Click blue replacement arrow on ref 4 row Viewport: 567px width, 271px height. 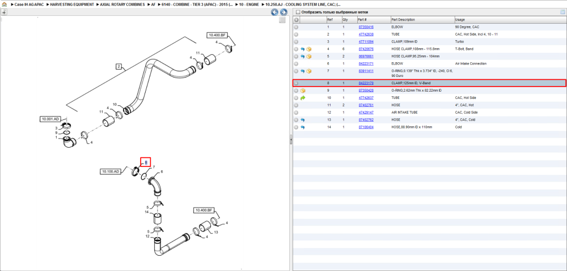click(303, 49)
